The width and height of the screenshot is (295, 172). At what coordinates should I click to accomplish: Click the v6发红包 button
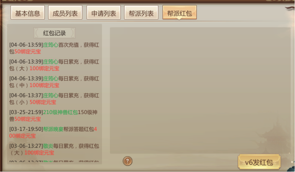(259, 162)
